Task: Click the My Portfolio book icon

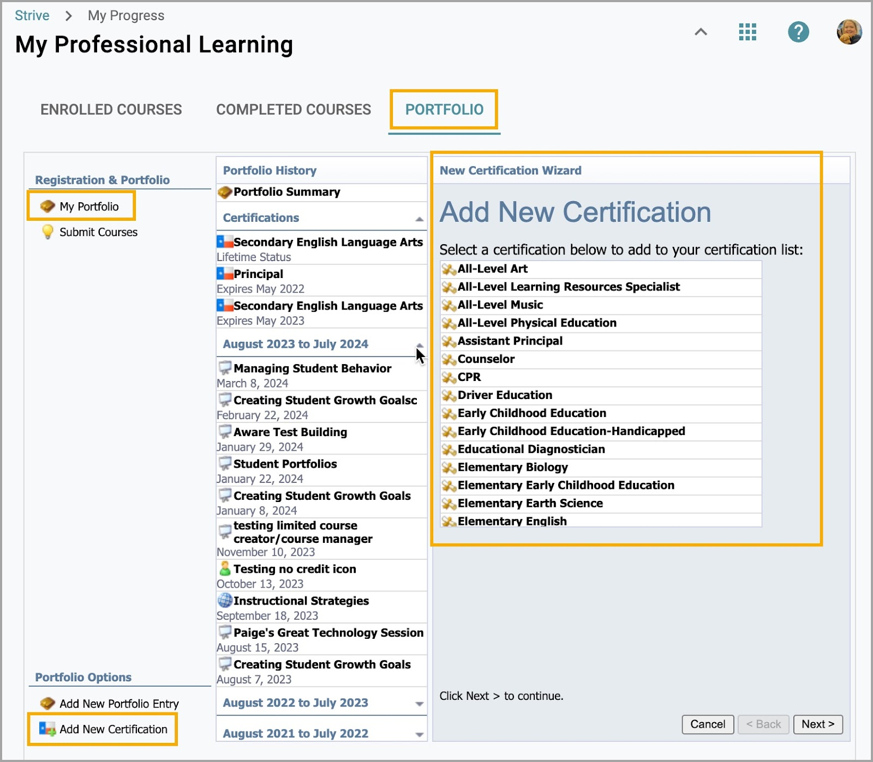Action: (x=47, y=206)
